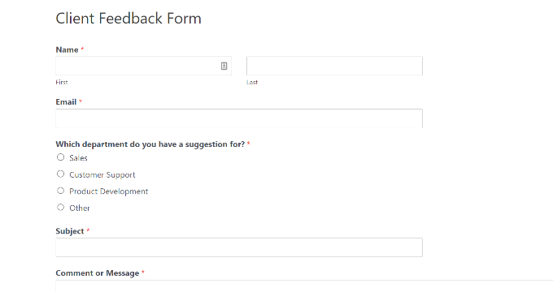Click the Subject field label

[70, 231]
